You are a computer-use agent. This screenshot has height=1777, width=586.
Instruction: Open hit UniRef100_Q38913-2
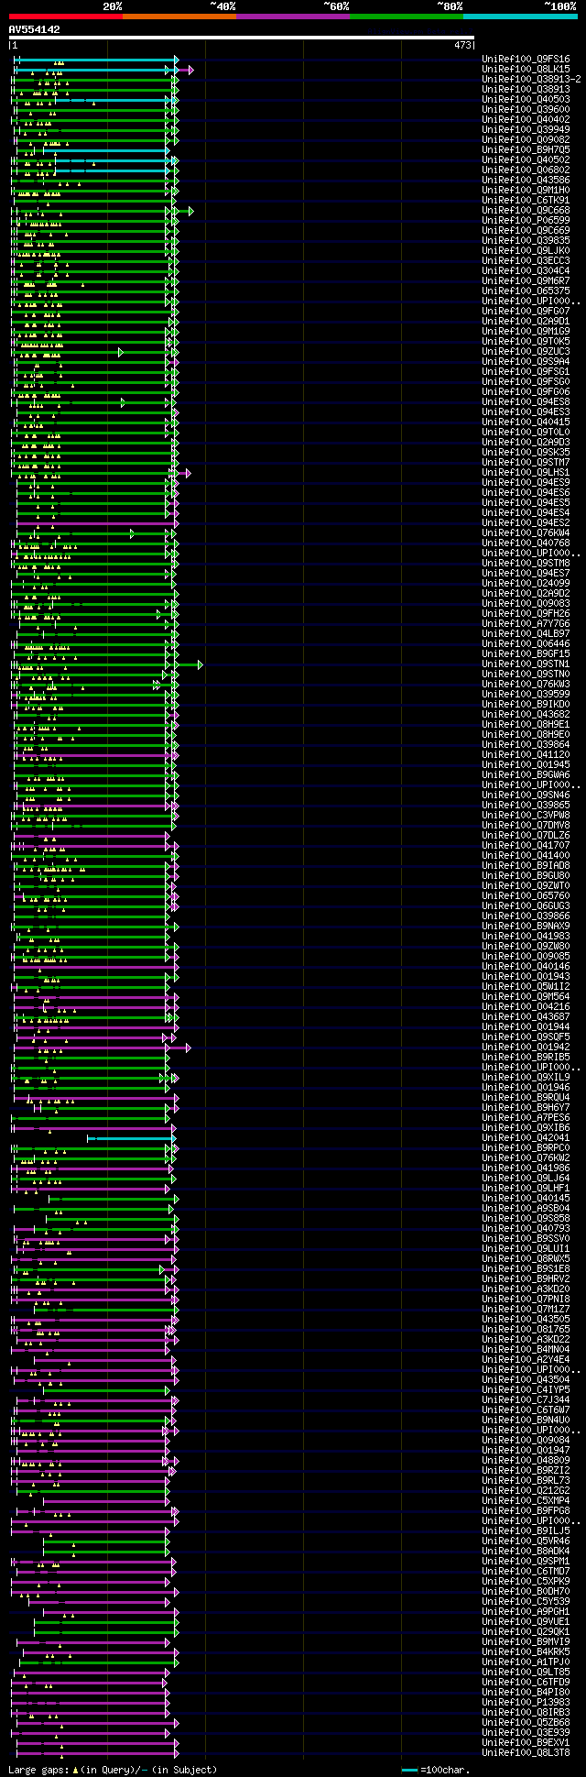pos(531,79)
